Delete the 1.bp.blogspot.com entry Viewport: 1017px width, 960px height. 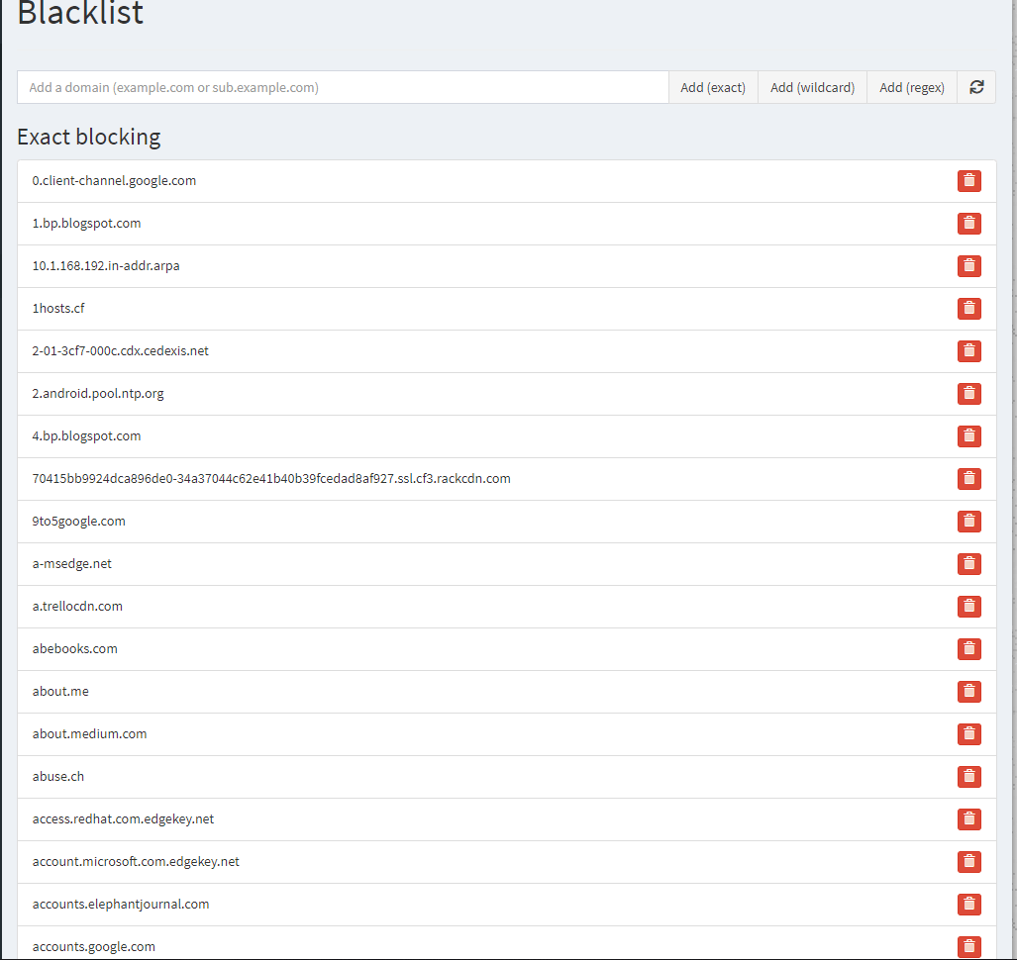[968, 224]
